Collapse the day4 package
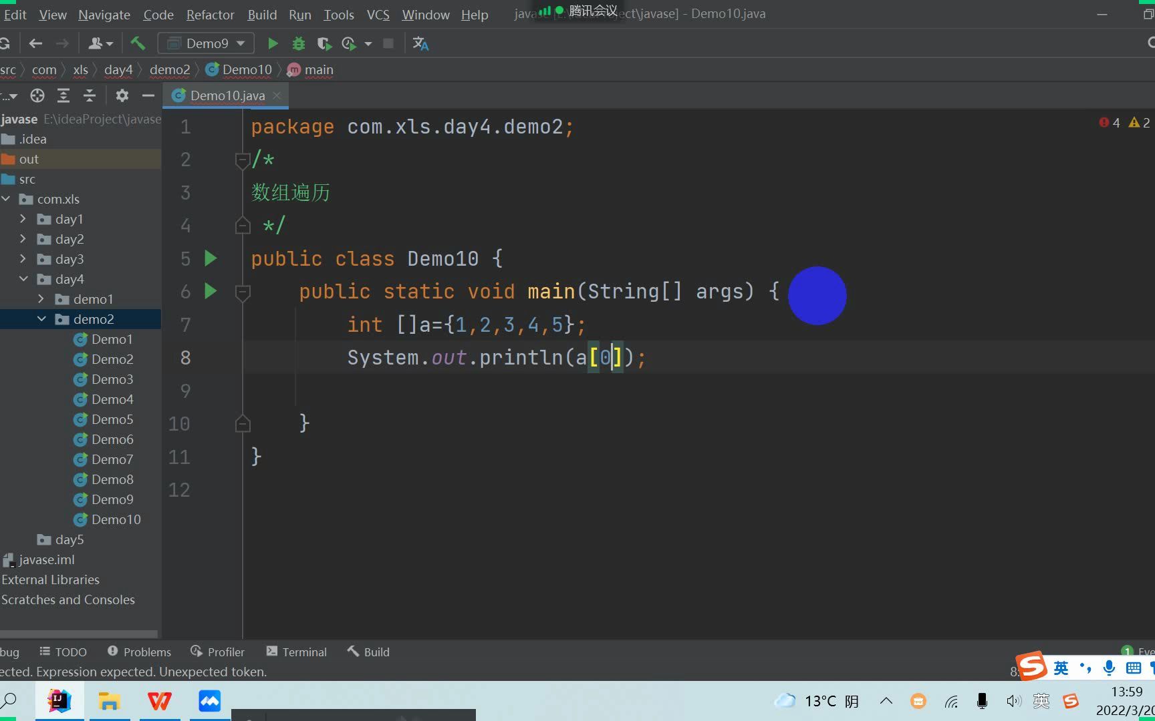 point(23,279)
